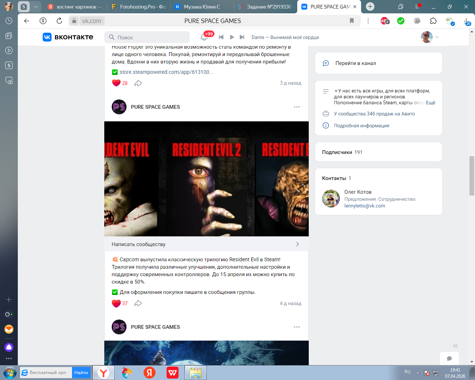Image resolution: width=475 pixels, height=380 pixels.
Task: Open the tabs panel icon in browser sidebar
Action: click(9, 36)
